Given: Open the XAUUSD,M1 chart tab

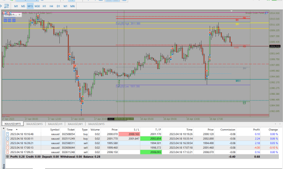Looking at the screenshot, I should point(75,124).
